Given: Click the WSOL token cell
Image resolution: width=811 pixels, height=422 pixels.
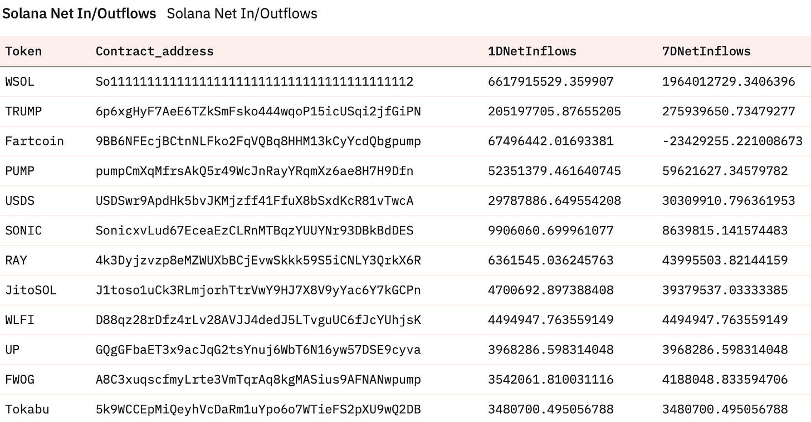Looking at the screenshot, I should click(20, 82).
